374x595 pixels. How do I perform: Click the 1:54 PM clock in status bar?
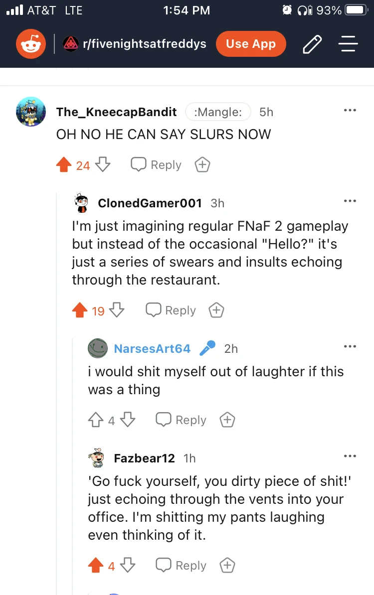pyautogui.click(x=187, y=10)
